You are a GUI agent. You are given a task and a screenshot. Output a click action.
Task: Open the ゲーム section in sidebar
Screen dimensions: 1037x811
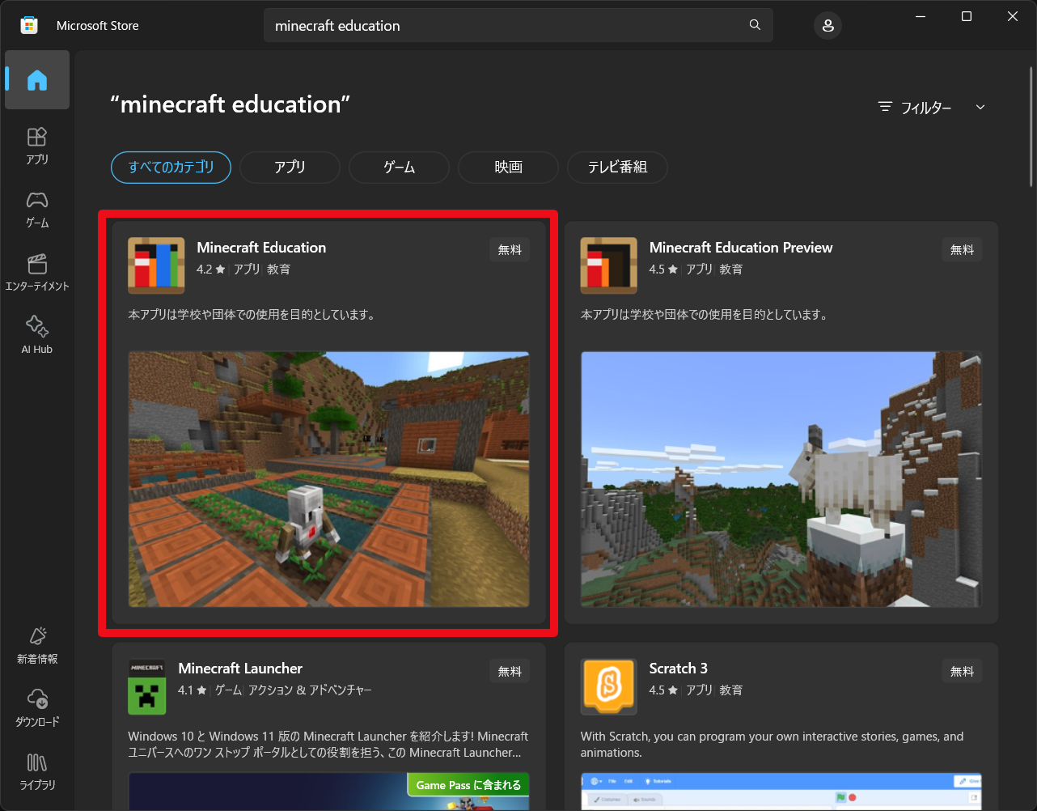coord(37,209)
